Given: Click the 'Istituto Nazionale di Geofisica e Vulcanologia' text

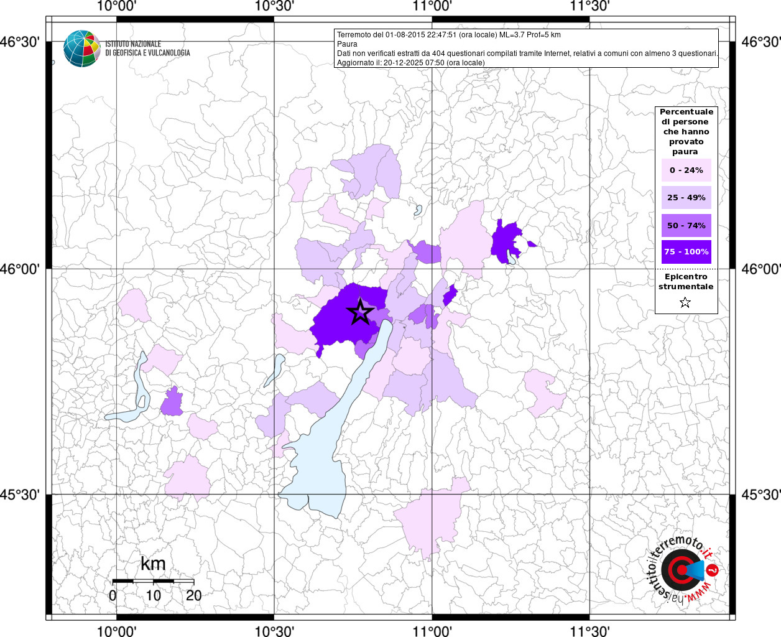Looking at the screenshot, I should [x=147, y=49].
